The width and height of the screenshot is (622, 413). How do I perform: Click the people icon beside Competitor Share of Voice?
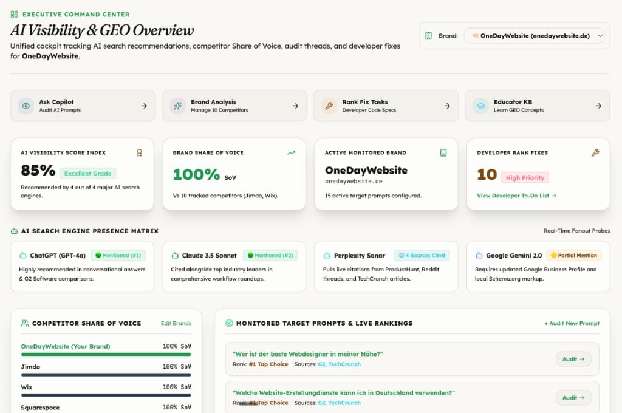pos(24,323)
